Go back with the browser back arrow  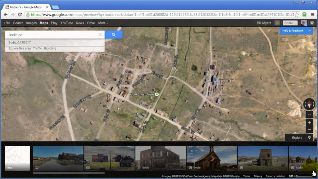click(6, 15)
